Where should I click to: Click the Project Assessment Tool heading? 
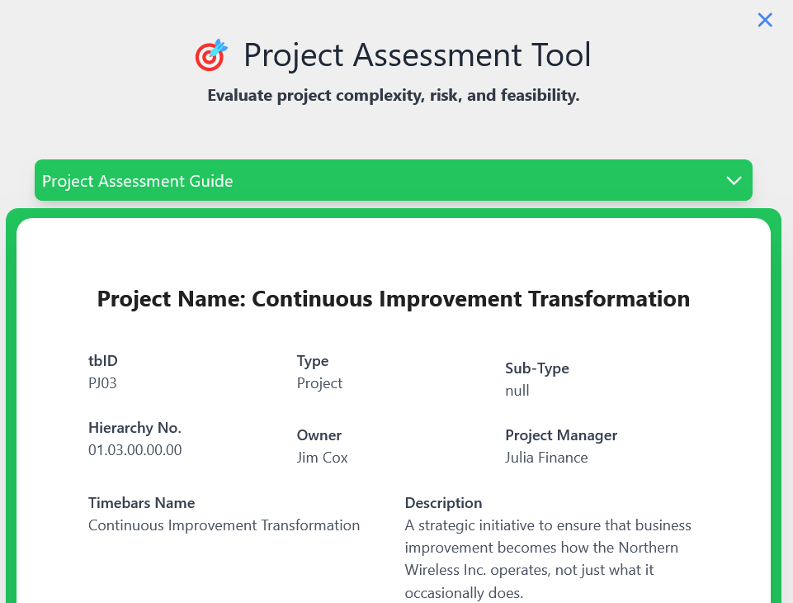click(x=417, y=55)
